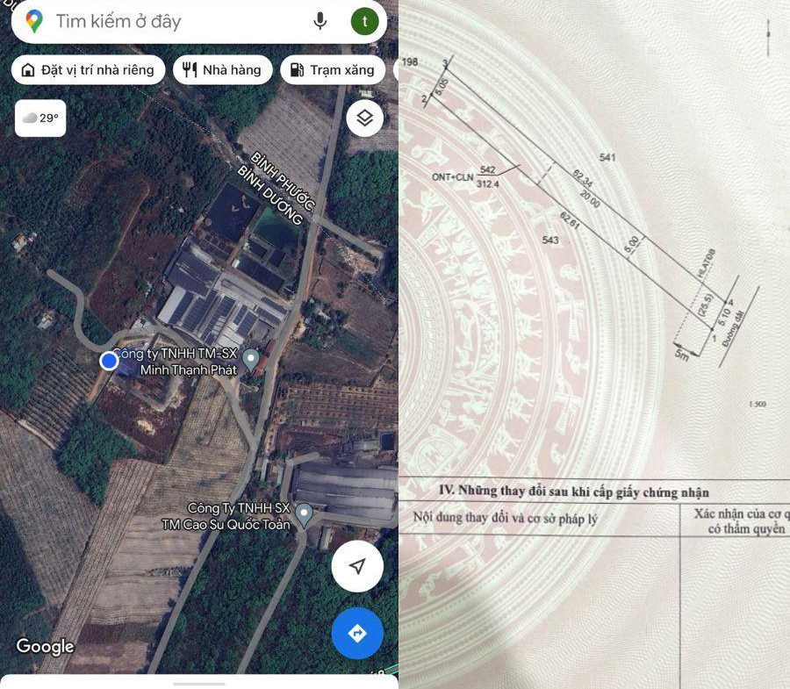The width and height of the screenshot is (790, 689).
Task: Select the Minh Thạnh Phát company marker pin
Action: [251, 360]
